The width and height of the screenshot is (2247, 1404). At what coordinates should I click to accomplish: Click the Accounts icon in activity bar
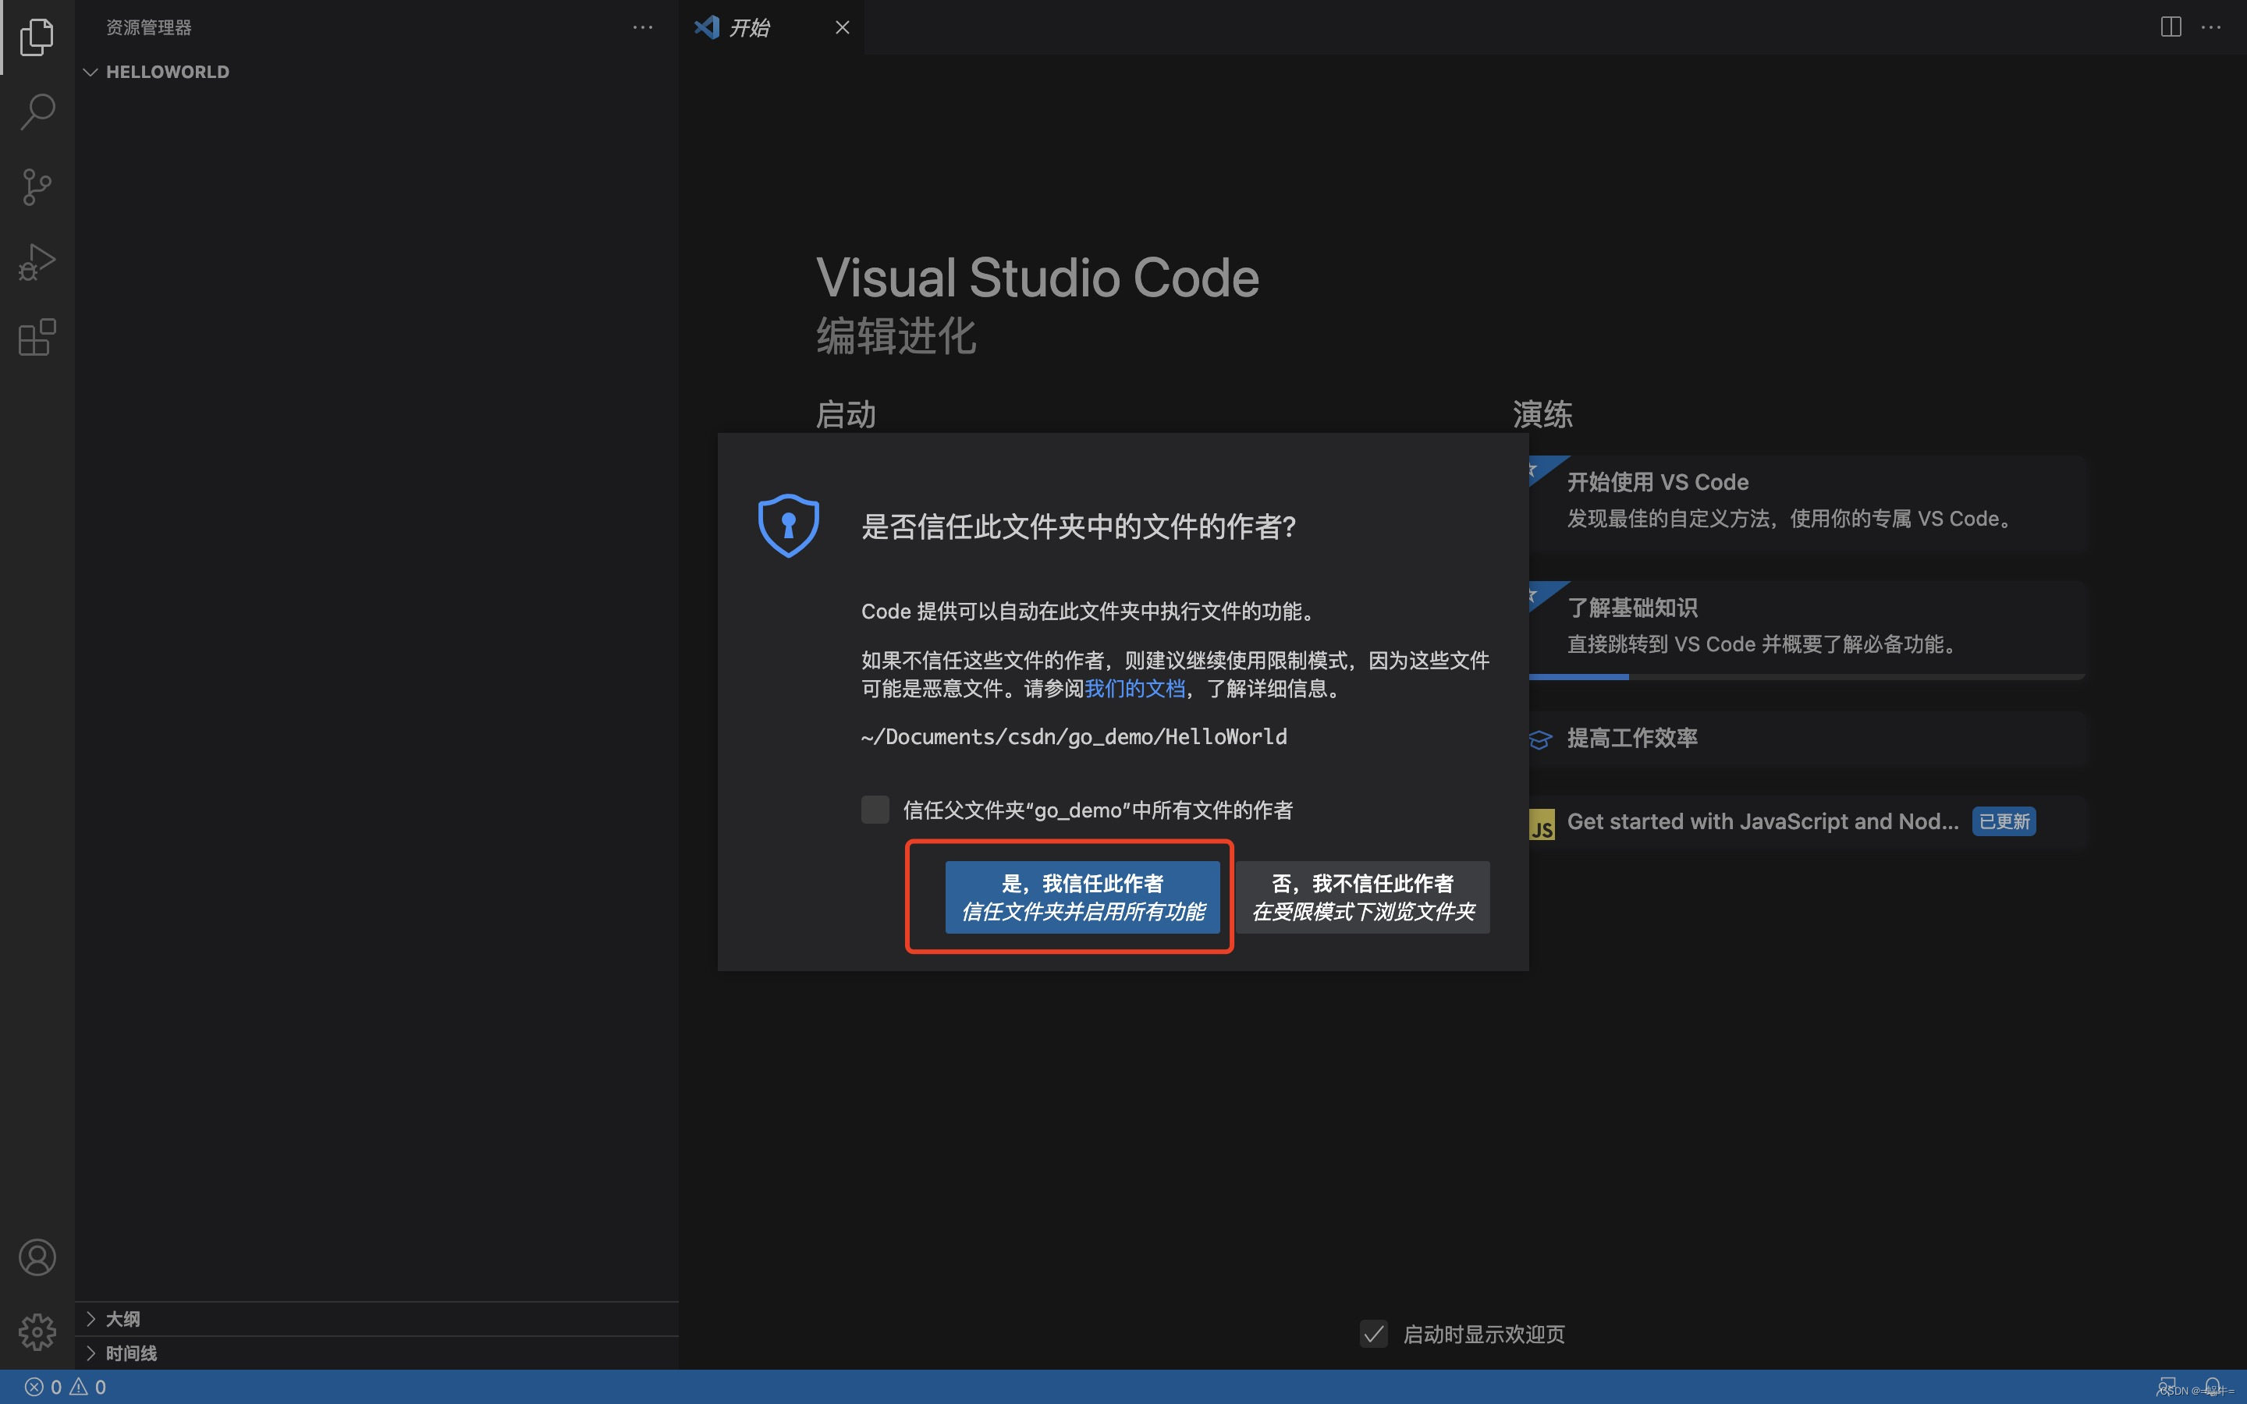tap(37, 1257)
